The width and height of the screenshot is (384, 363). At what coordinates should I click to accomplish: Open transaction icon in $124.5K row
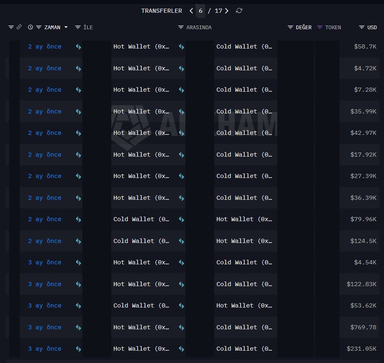coord(78,241)
